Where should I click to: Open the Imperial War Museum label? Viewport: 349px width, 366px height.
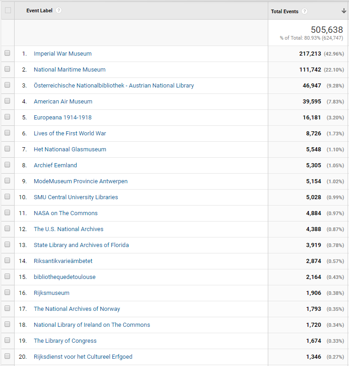(x=63, y=54)
